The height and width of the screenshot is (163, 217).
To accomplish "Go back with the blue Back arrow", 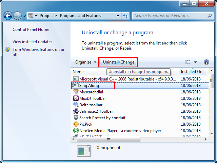I will point(8,16).
